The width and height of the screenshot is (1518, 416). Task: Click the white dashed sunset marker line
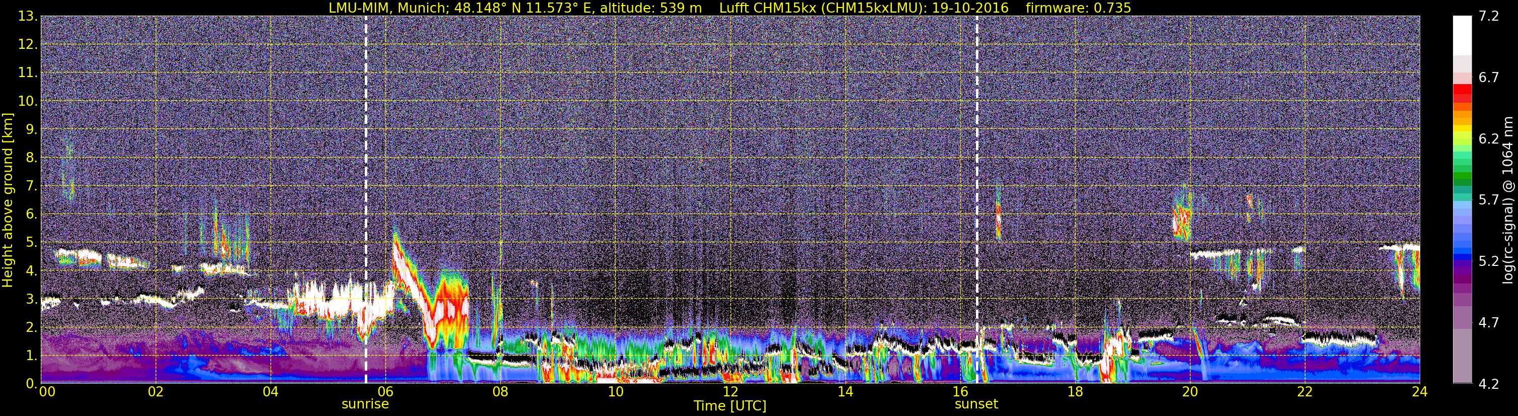pos(977,199)
